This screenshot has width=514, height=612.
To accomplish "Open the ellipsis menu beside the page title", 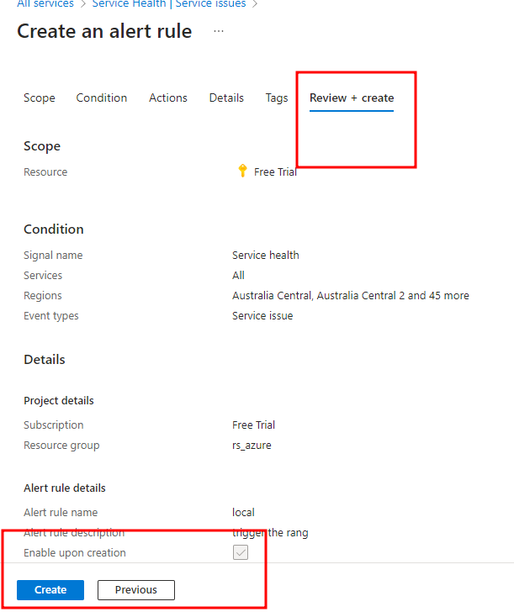I will [x=219, y=31].
